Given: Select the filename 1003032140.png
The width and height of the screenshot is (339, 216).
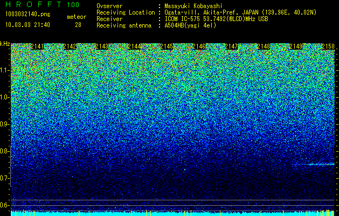Looking at the screenshot, I should [28, 14].
